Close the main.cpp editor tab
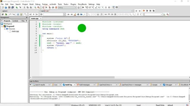The width and height of the screenshot is (190, 106). pos(41,18)
